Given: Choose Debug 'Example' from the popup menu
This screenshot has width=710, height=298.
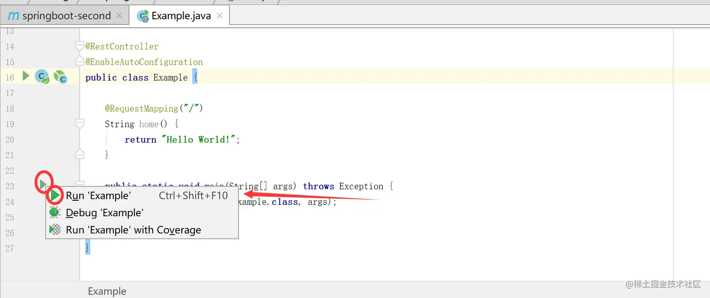Looking at the screenshot, I should pyautogui.click(x=142, y=213).
